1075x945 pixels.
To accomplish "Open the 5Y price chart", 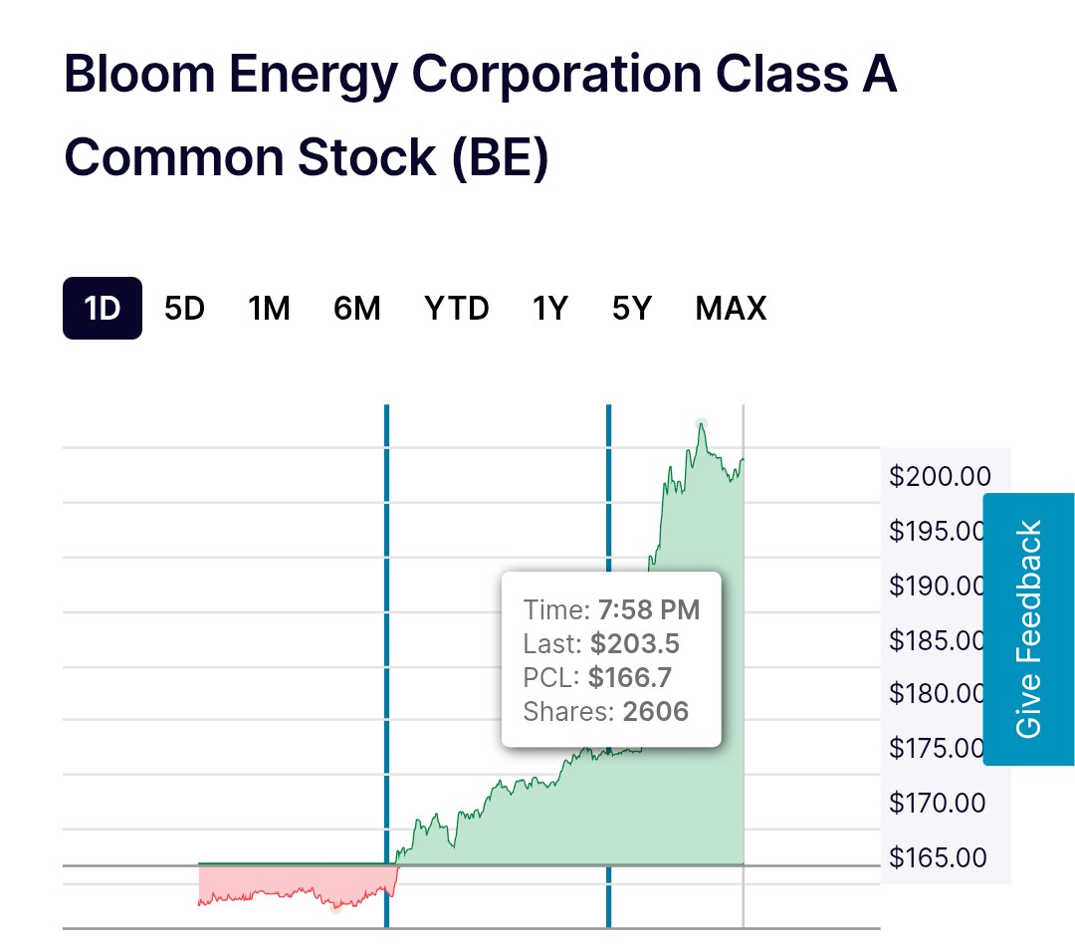I will [631, 309].
